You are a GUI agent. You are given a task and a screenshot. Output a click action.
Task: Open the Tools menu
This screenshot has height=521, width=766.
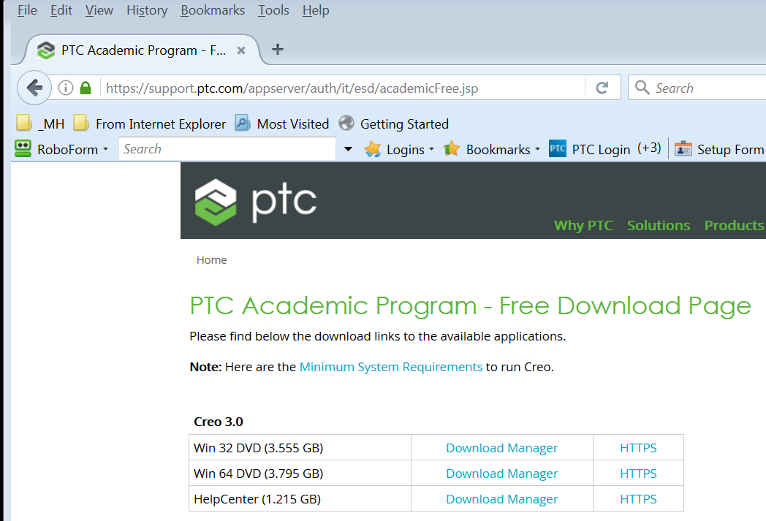pyautogui.click(x=273, y=10)
